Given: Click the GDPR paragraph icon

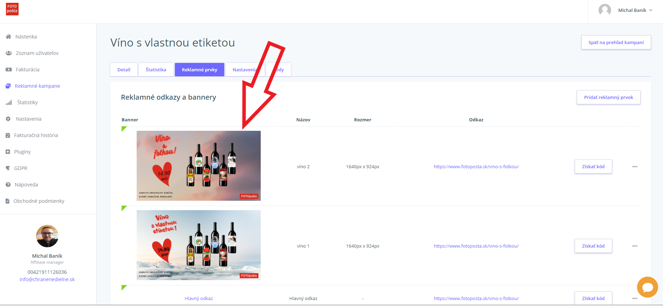Looking at the screenshot, I should (8, 168).
